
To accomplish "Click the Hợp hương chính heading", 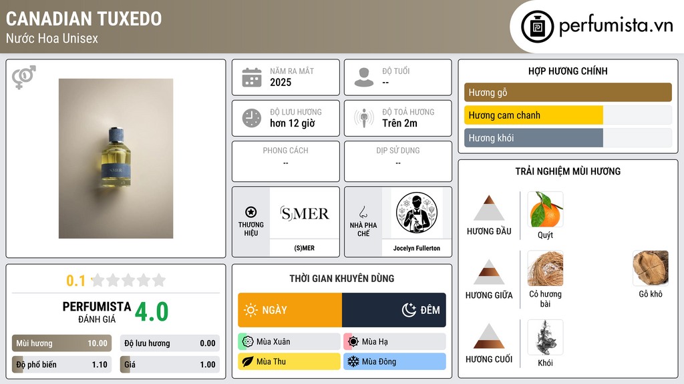I will 568,71.
